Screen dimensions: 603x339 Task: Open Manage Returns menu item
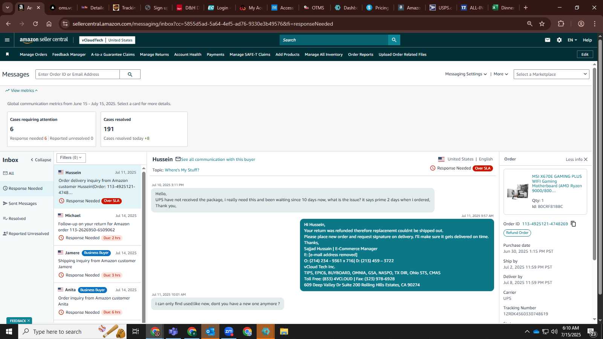[155, 55]
